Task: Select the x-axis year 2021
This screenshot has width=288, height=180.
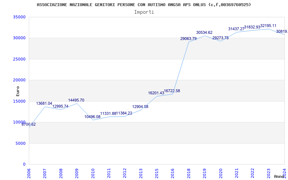Action: point(237,173)
